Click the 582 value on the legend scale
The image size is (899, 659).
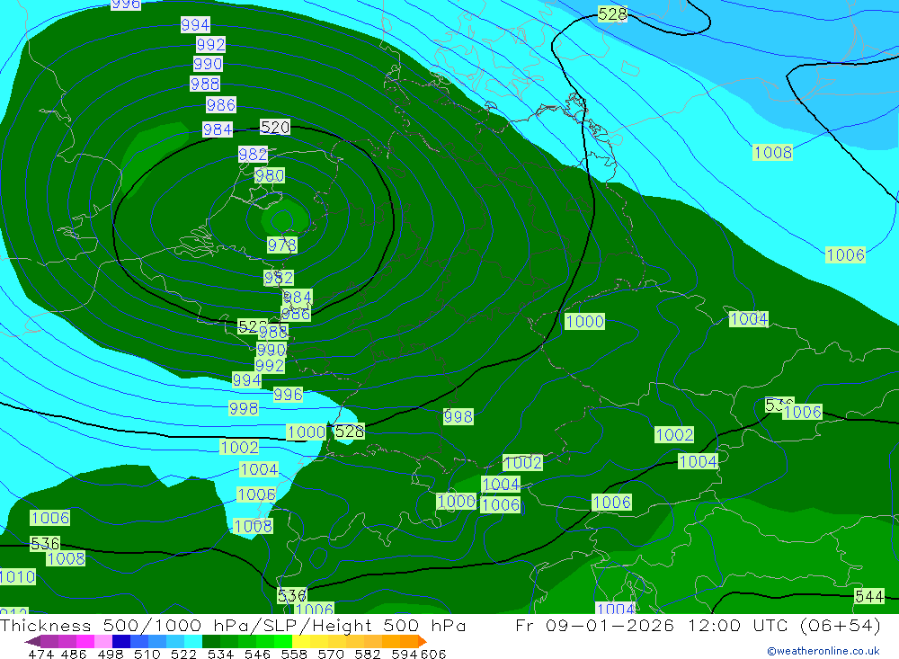point(368,654)
